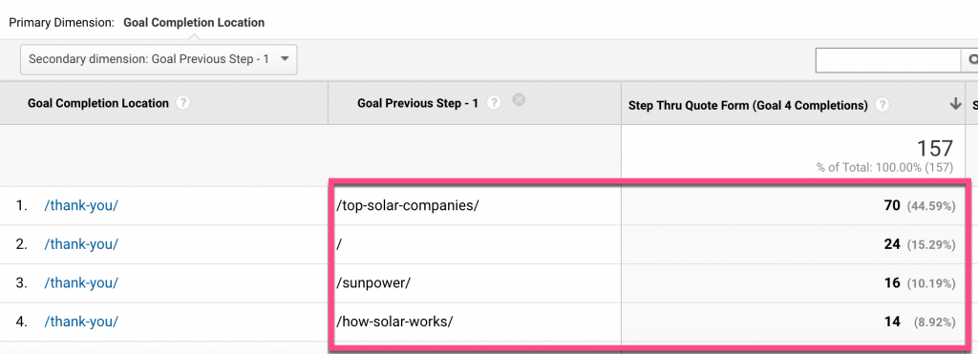The width and height of the screenshot is (978, 354).
Task: Open /thank-you/ link in row 4
Action: [81, 322]
